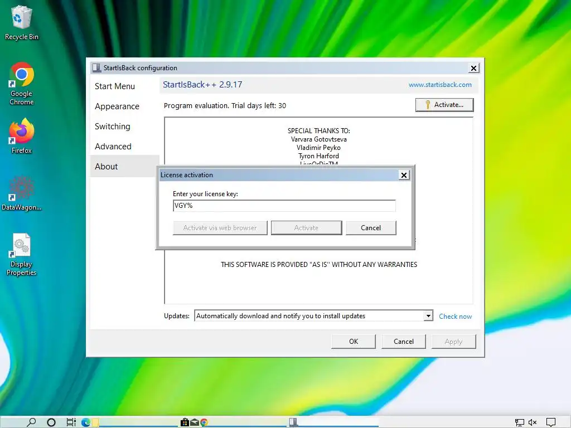Image resolution: width=571 pixels, height=428 pixels.
Task: Click the name 'Tyron Harford'
Action: 318,156
